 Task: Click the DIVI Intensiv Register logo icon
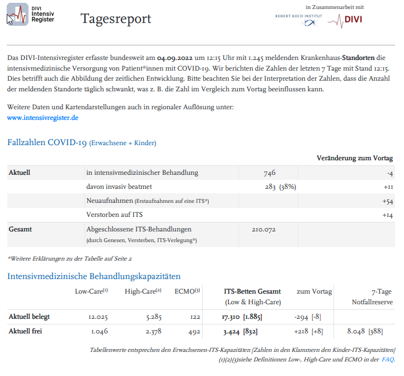(x=17, y=15)
